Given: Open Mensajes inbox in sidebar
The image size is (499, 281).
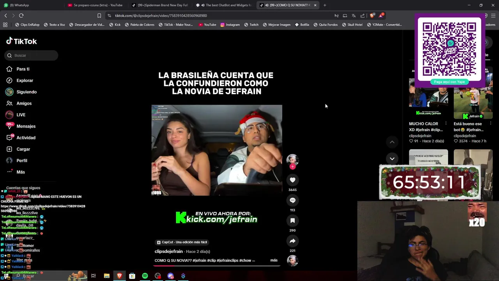Looking at the screenshot, I should coord(26,126).
